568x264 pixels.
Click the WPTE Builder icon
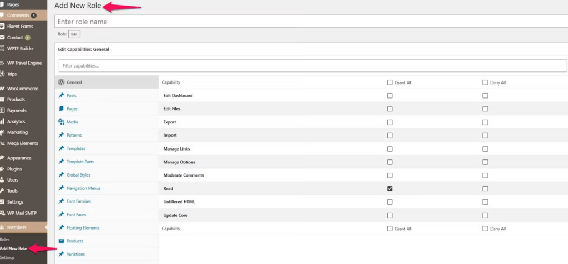click(x=2, y=49)
